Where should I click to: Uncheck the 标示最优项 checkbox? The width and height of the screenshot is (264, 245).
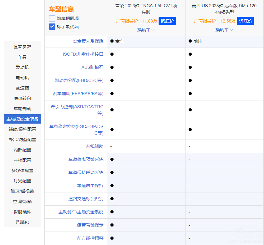pyautogui.click(x=52, y=27)
